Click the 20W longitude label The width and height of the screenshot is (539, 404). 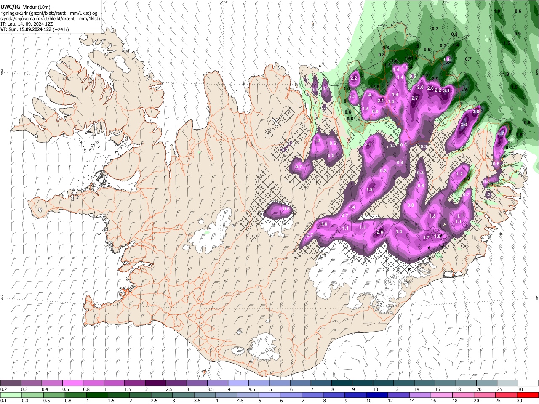[x=224, y=2]
